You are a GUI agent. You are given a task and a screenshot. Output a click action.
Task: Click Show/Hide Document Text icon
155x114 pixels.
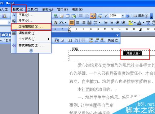(76, 40)
